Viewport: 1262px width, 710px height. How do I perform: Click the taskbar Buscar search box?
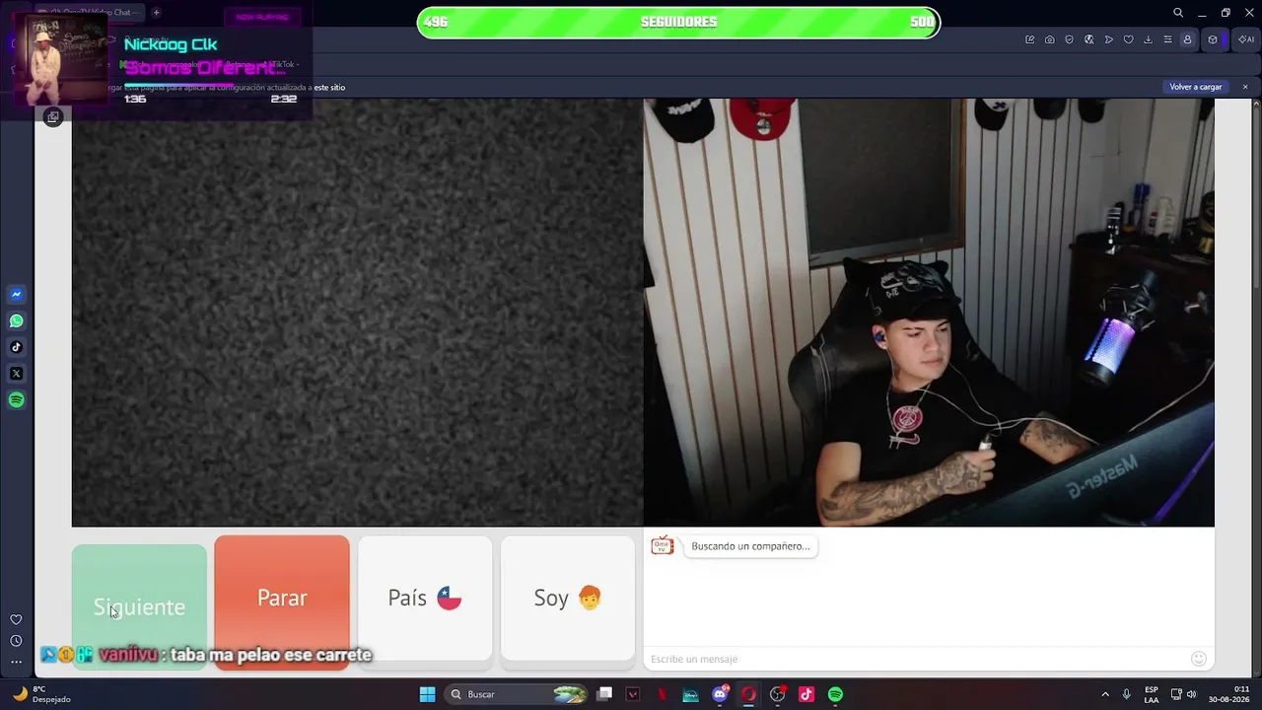pos(518,694)
